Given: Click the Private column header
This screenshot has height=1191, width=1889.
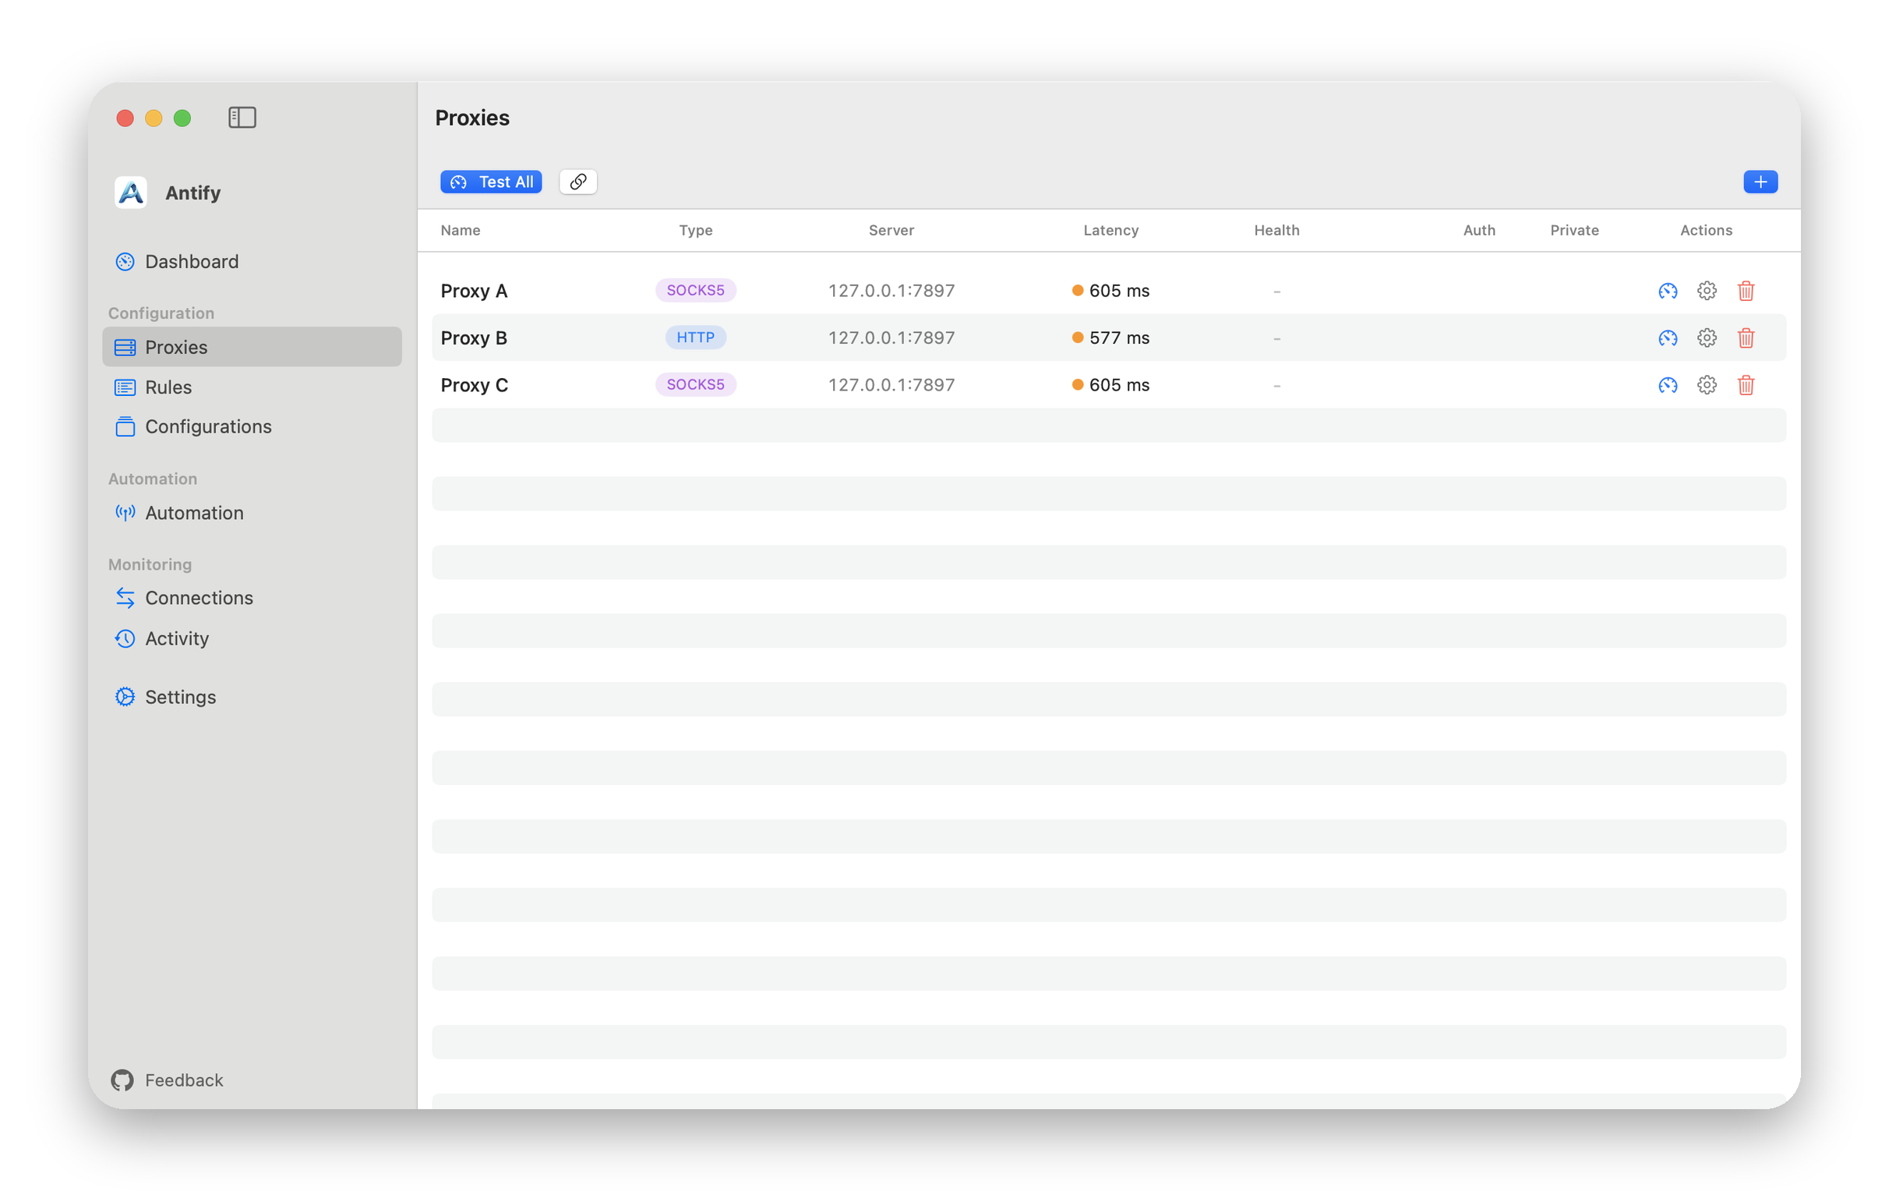Looking at the screenshot, I should click(x=1573, y=230).
